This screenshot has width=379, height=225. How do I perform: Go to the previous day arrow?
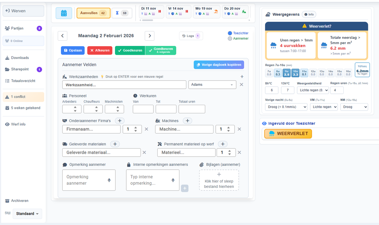[x=63, y=36]
